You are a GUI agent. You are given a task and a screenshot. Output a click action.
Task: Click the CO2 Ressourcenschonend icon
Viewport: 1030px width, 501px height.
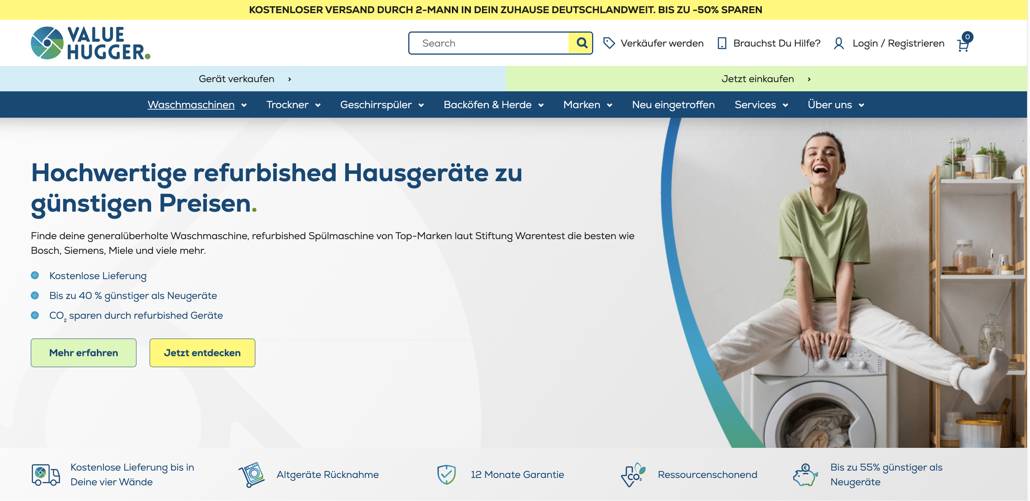[633, 475]
